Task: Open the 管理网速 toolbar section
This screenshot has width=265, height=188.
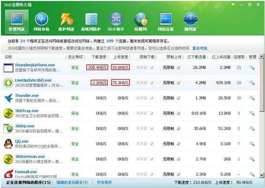Action: tap(17, 22)
